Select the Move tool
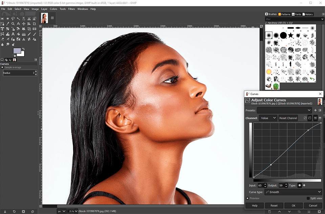 click(x=24, y=24)
